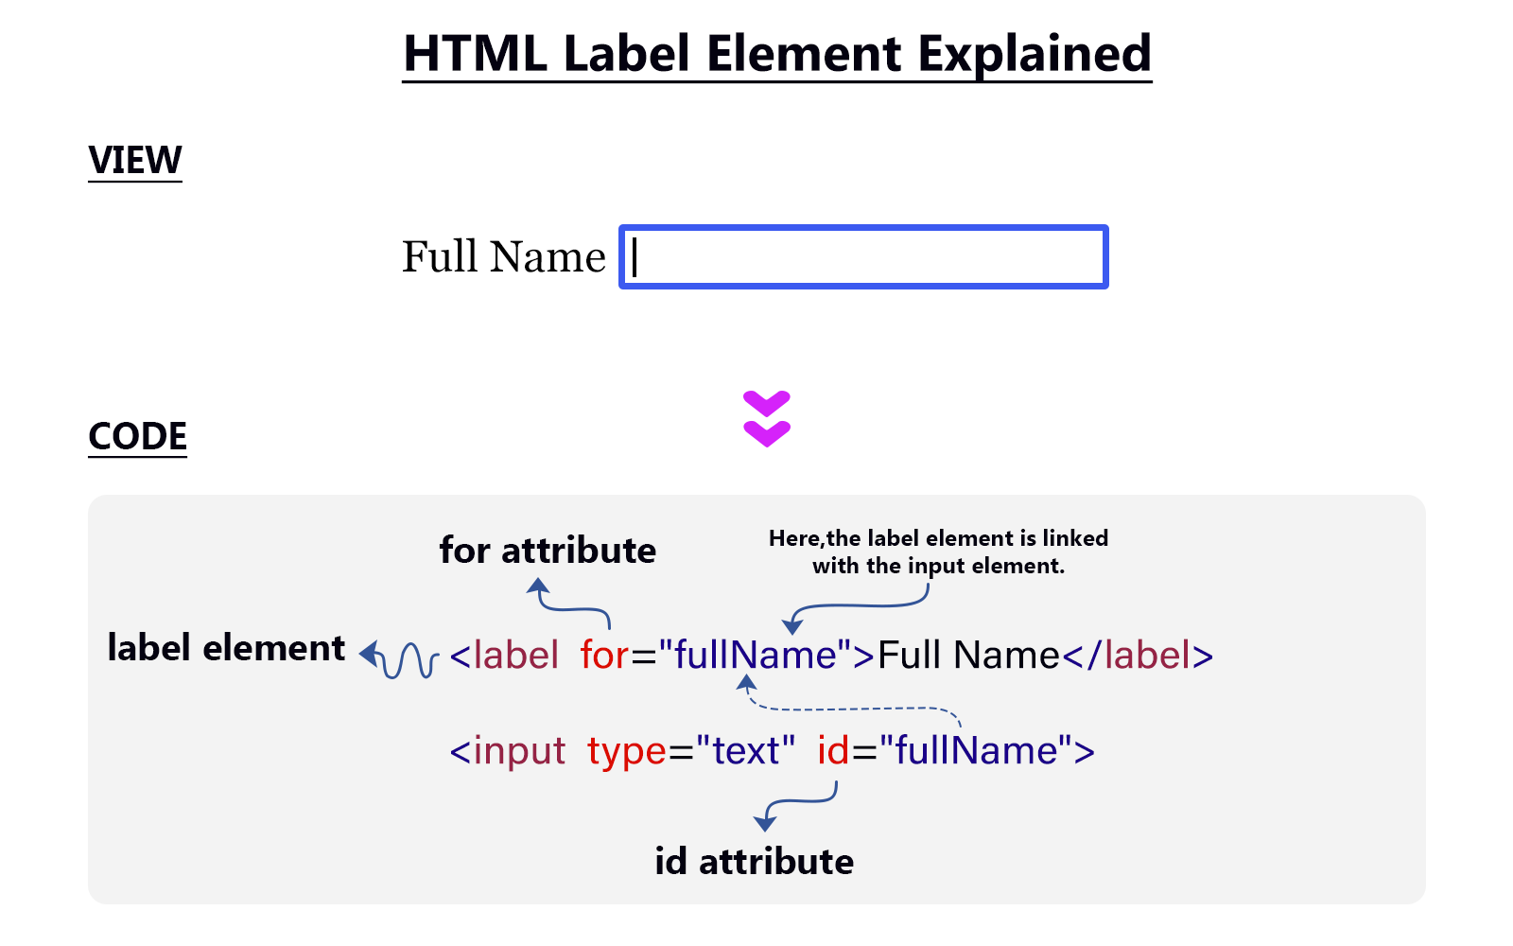Viewport: 1513px width, 946px height.
Task: Click the red 'type' attribute in code
Action: (627, 753)
